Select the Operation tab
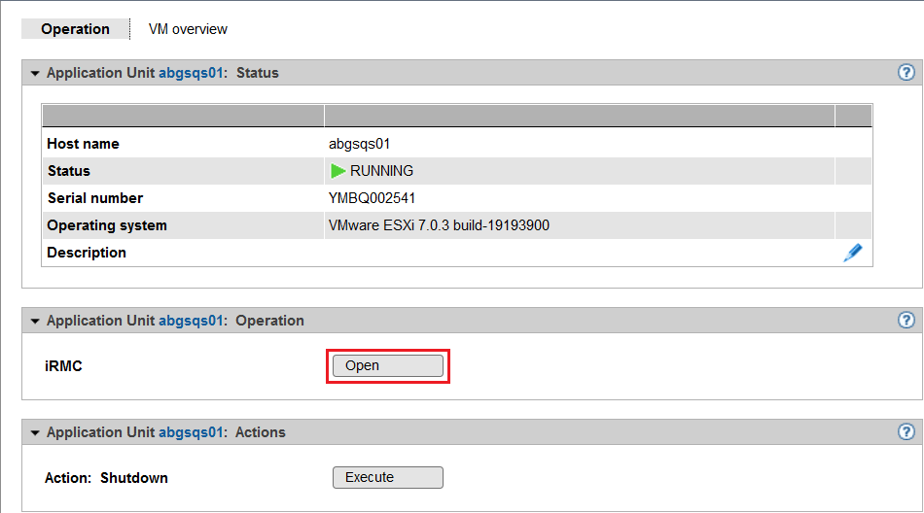The image size is (924, 513). coord(75,29)
